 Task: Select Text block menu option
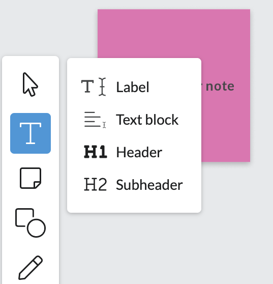point(147,120)
